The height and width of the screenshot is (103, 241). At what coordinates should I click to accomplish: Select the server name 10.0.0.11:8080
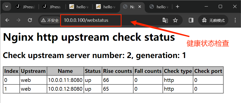tap(65, 80)
